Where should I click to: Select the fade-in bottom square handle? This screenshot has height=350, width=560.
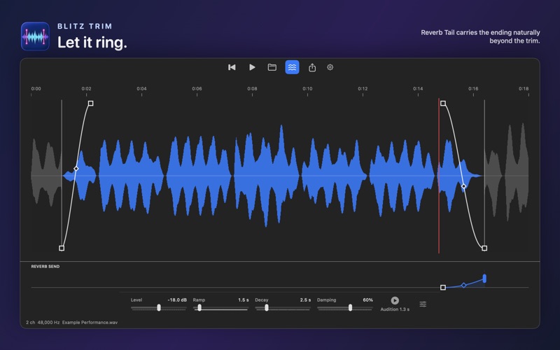coord(62,248)
